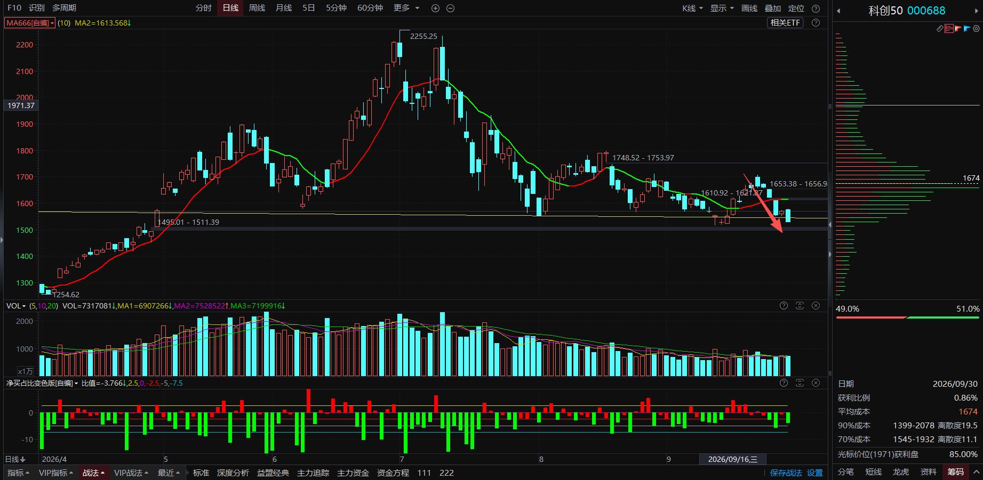Close the VOL indicator panel
Screen dimensions: 983x480
[816, 306]
